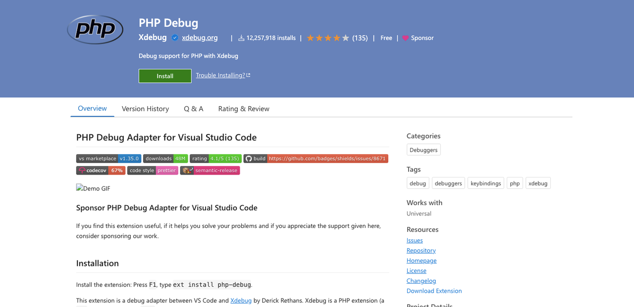Click the semantic-release badge
Viewport: 634px width, 307px height.
pos(210,171)
